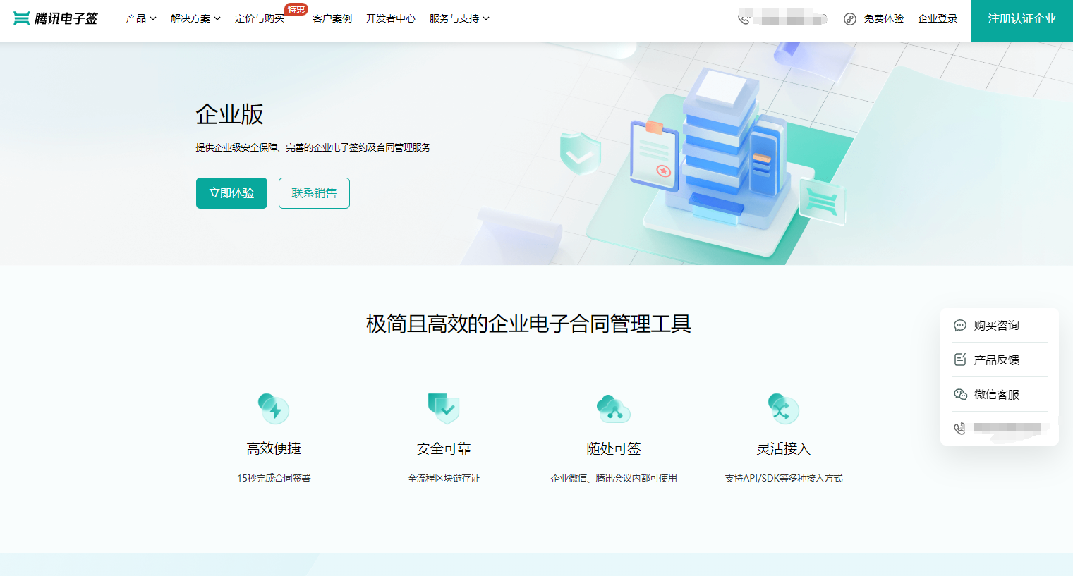The image size is (1073, 576).
Task: Click the 微信客服 WeChat icon
Action: pyautogui.click(x=960, y=394)
